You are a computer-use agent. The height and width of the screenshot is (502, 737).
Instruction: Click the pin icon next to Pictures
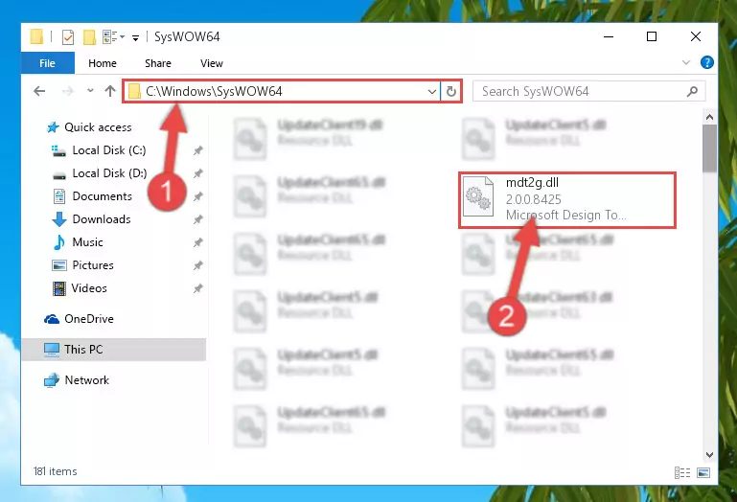(197, 265)
